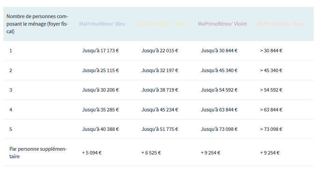Click the MaPrimeRénov' Jaune column header
This screenshot has width=328, height=177.
(x=163, y=24)
